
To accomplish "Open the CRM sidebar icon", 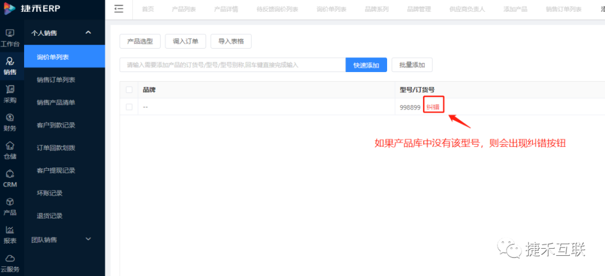I will point(10,179).
